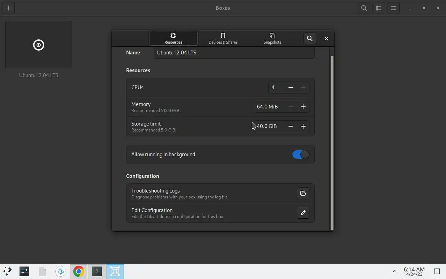The width and height of the screenshot is (446, 279).
Task: Click Edit Configuration pencil icon
Action: click(x=303, y=213)
